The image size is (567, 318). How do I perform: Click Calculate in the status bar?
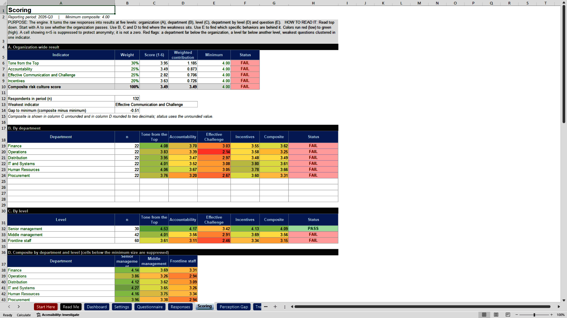pos(24,315)
